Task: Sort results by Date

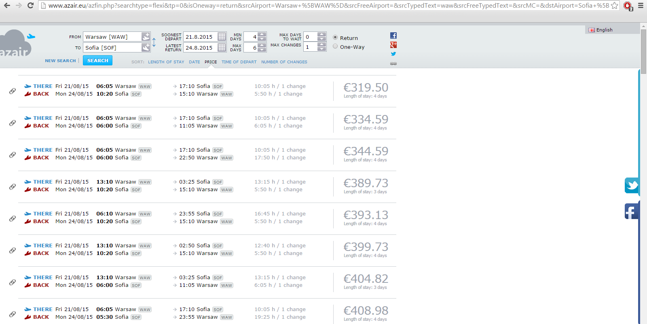Action: click(x=194, y=62)
